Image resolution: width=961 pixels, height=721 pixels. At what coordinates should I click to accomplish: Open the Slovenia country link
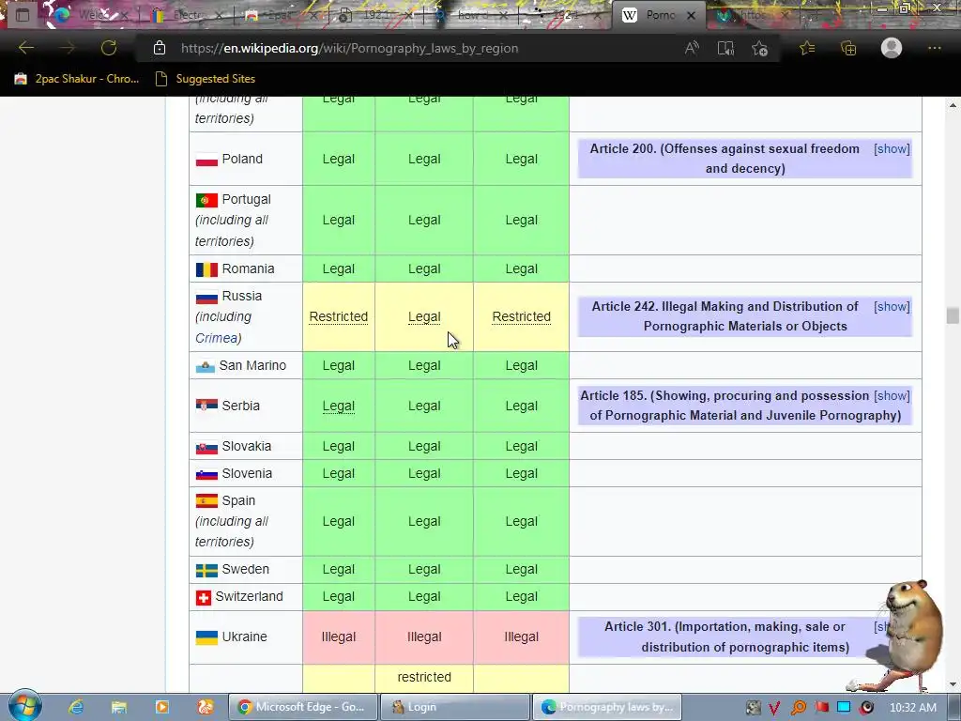point(247,473)
